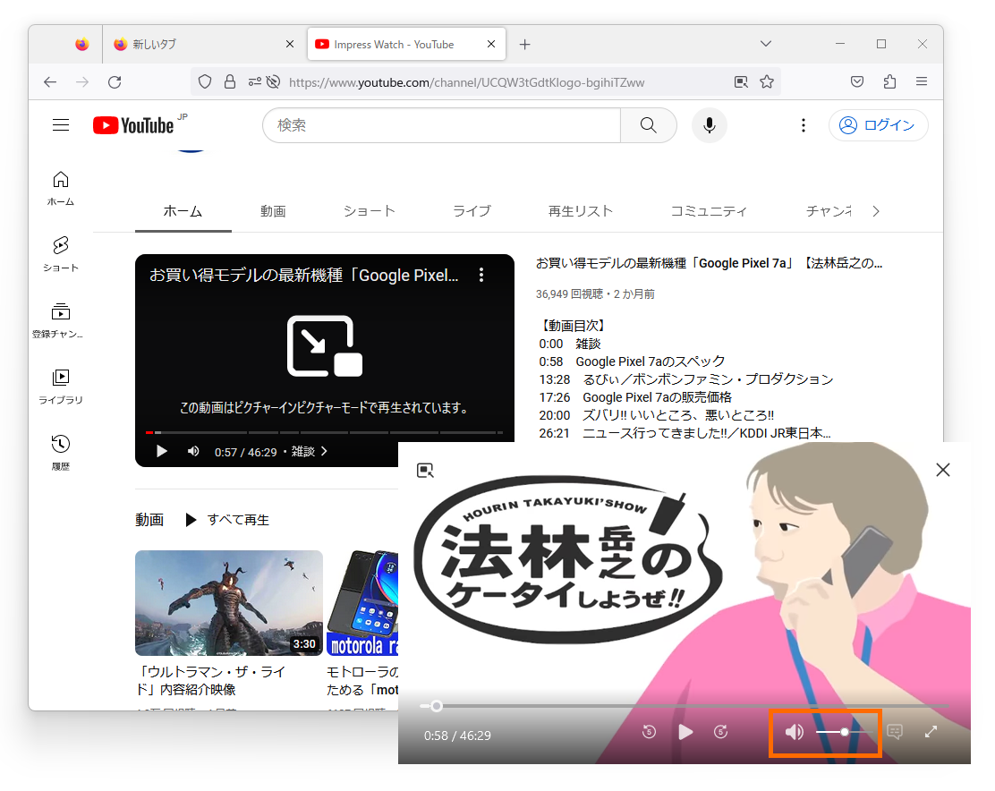
Task: Open the ウルトラマン・ザ・ライド video thumbnail
Action: click(x=228, y=603)
